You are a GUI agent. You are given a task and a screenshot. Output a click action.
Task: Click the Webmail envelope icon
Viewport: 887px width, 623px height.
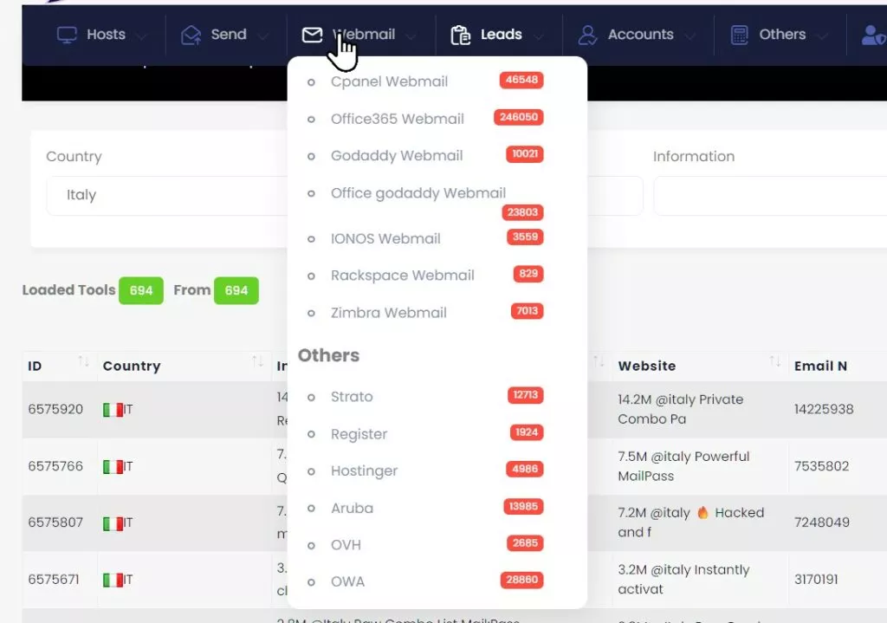tap(312, 35)
